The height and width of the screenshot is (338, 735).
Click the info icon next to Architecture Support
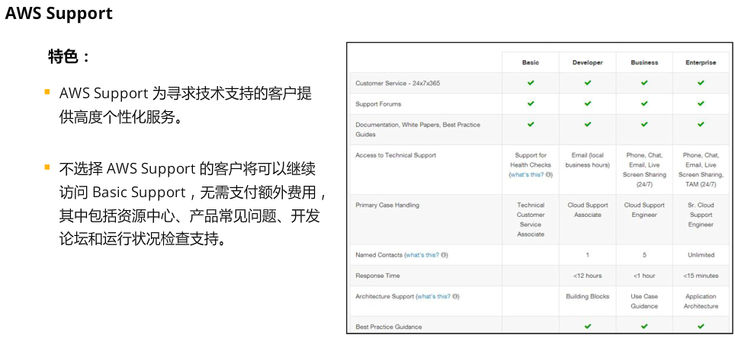[x=456, y=296]
